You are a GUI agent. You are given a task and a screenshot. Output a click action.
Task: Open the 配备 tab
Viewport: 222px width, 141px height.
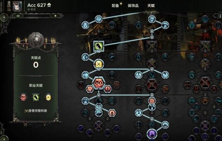[x=115, y=6]
